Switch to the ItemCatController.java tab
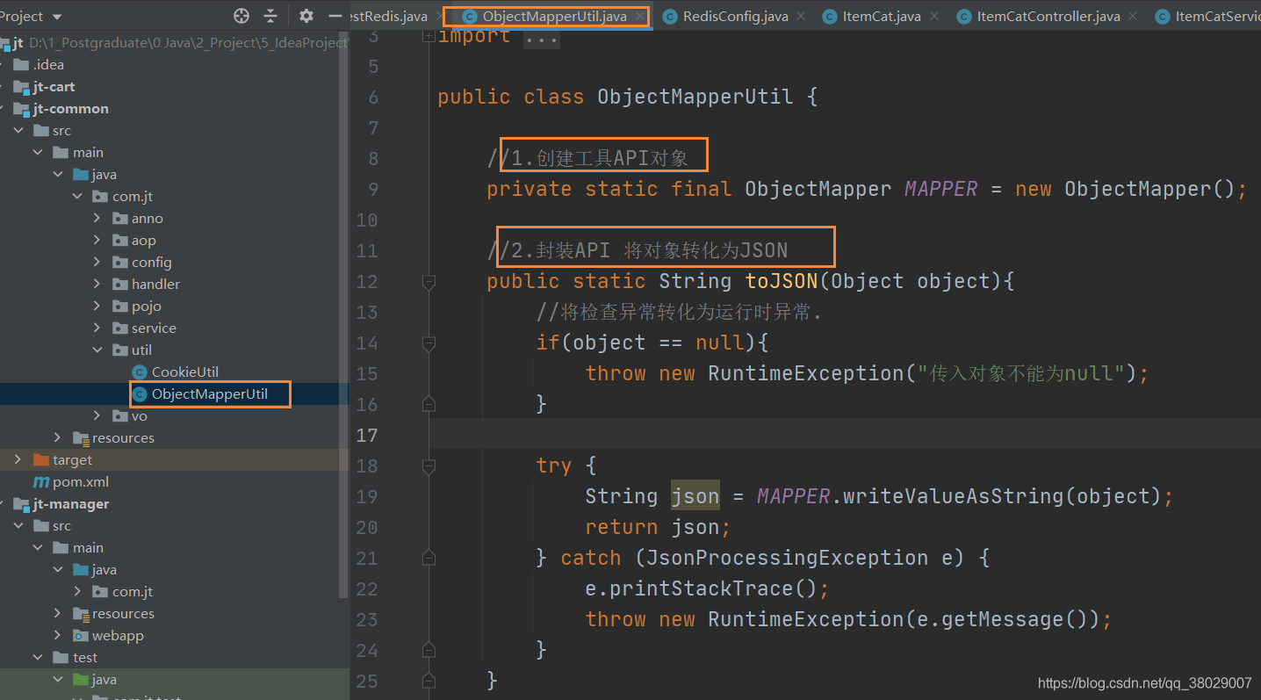1261x700 pixels. (1048, 16)
